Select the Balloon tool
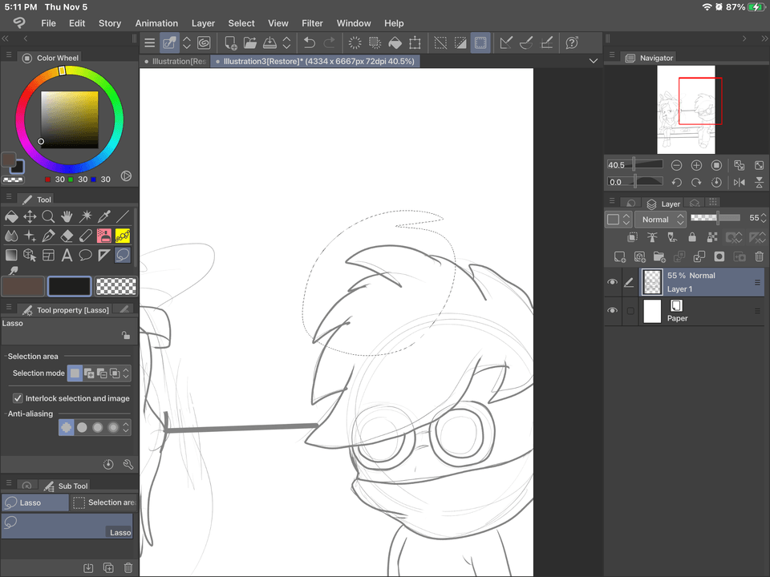770x577 pixels. pos(86,255)
